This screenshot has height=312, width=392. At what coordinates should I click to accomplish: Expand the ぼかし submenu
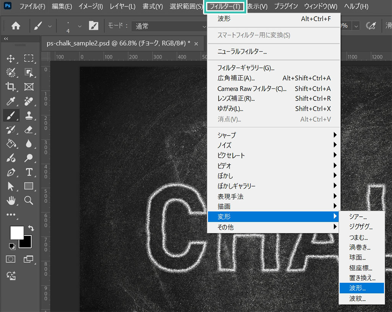(273, 176)
